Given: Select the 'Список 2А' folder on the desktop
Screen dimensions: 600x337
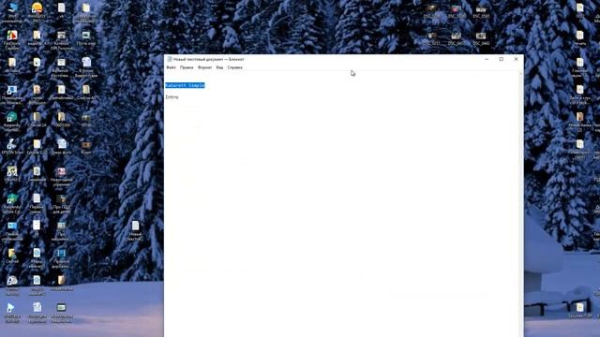Looking at the screenshot, I should (x=37, y=119).
